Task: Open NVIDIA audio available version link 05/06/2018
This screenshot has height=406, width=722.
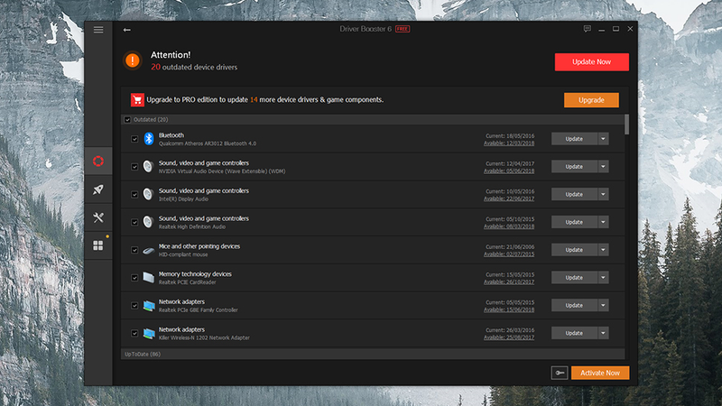Action: [509, 171]
